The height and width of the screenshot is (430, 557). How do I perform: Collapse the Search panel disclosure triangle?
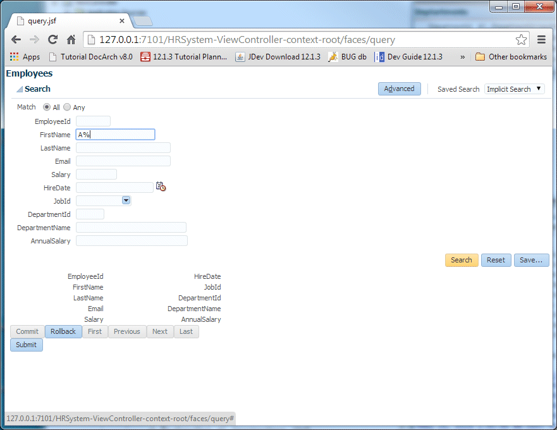(x=20, y=89)
